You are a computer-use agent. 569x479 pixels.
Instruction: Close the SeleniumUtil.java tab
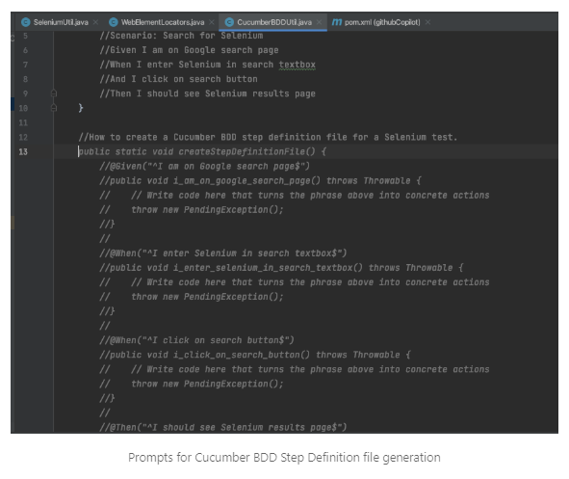pos(95,22)
